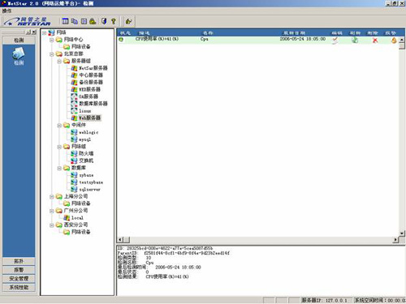Collapse the root 网络 tree node

click(x=45, y=33)
